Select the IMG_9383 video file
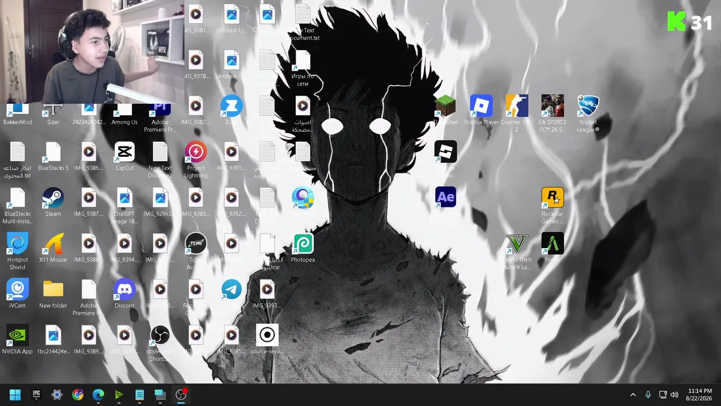The height and width of the screenshot is (406, 721). [x=195, y=202]
